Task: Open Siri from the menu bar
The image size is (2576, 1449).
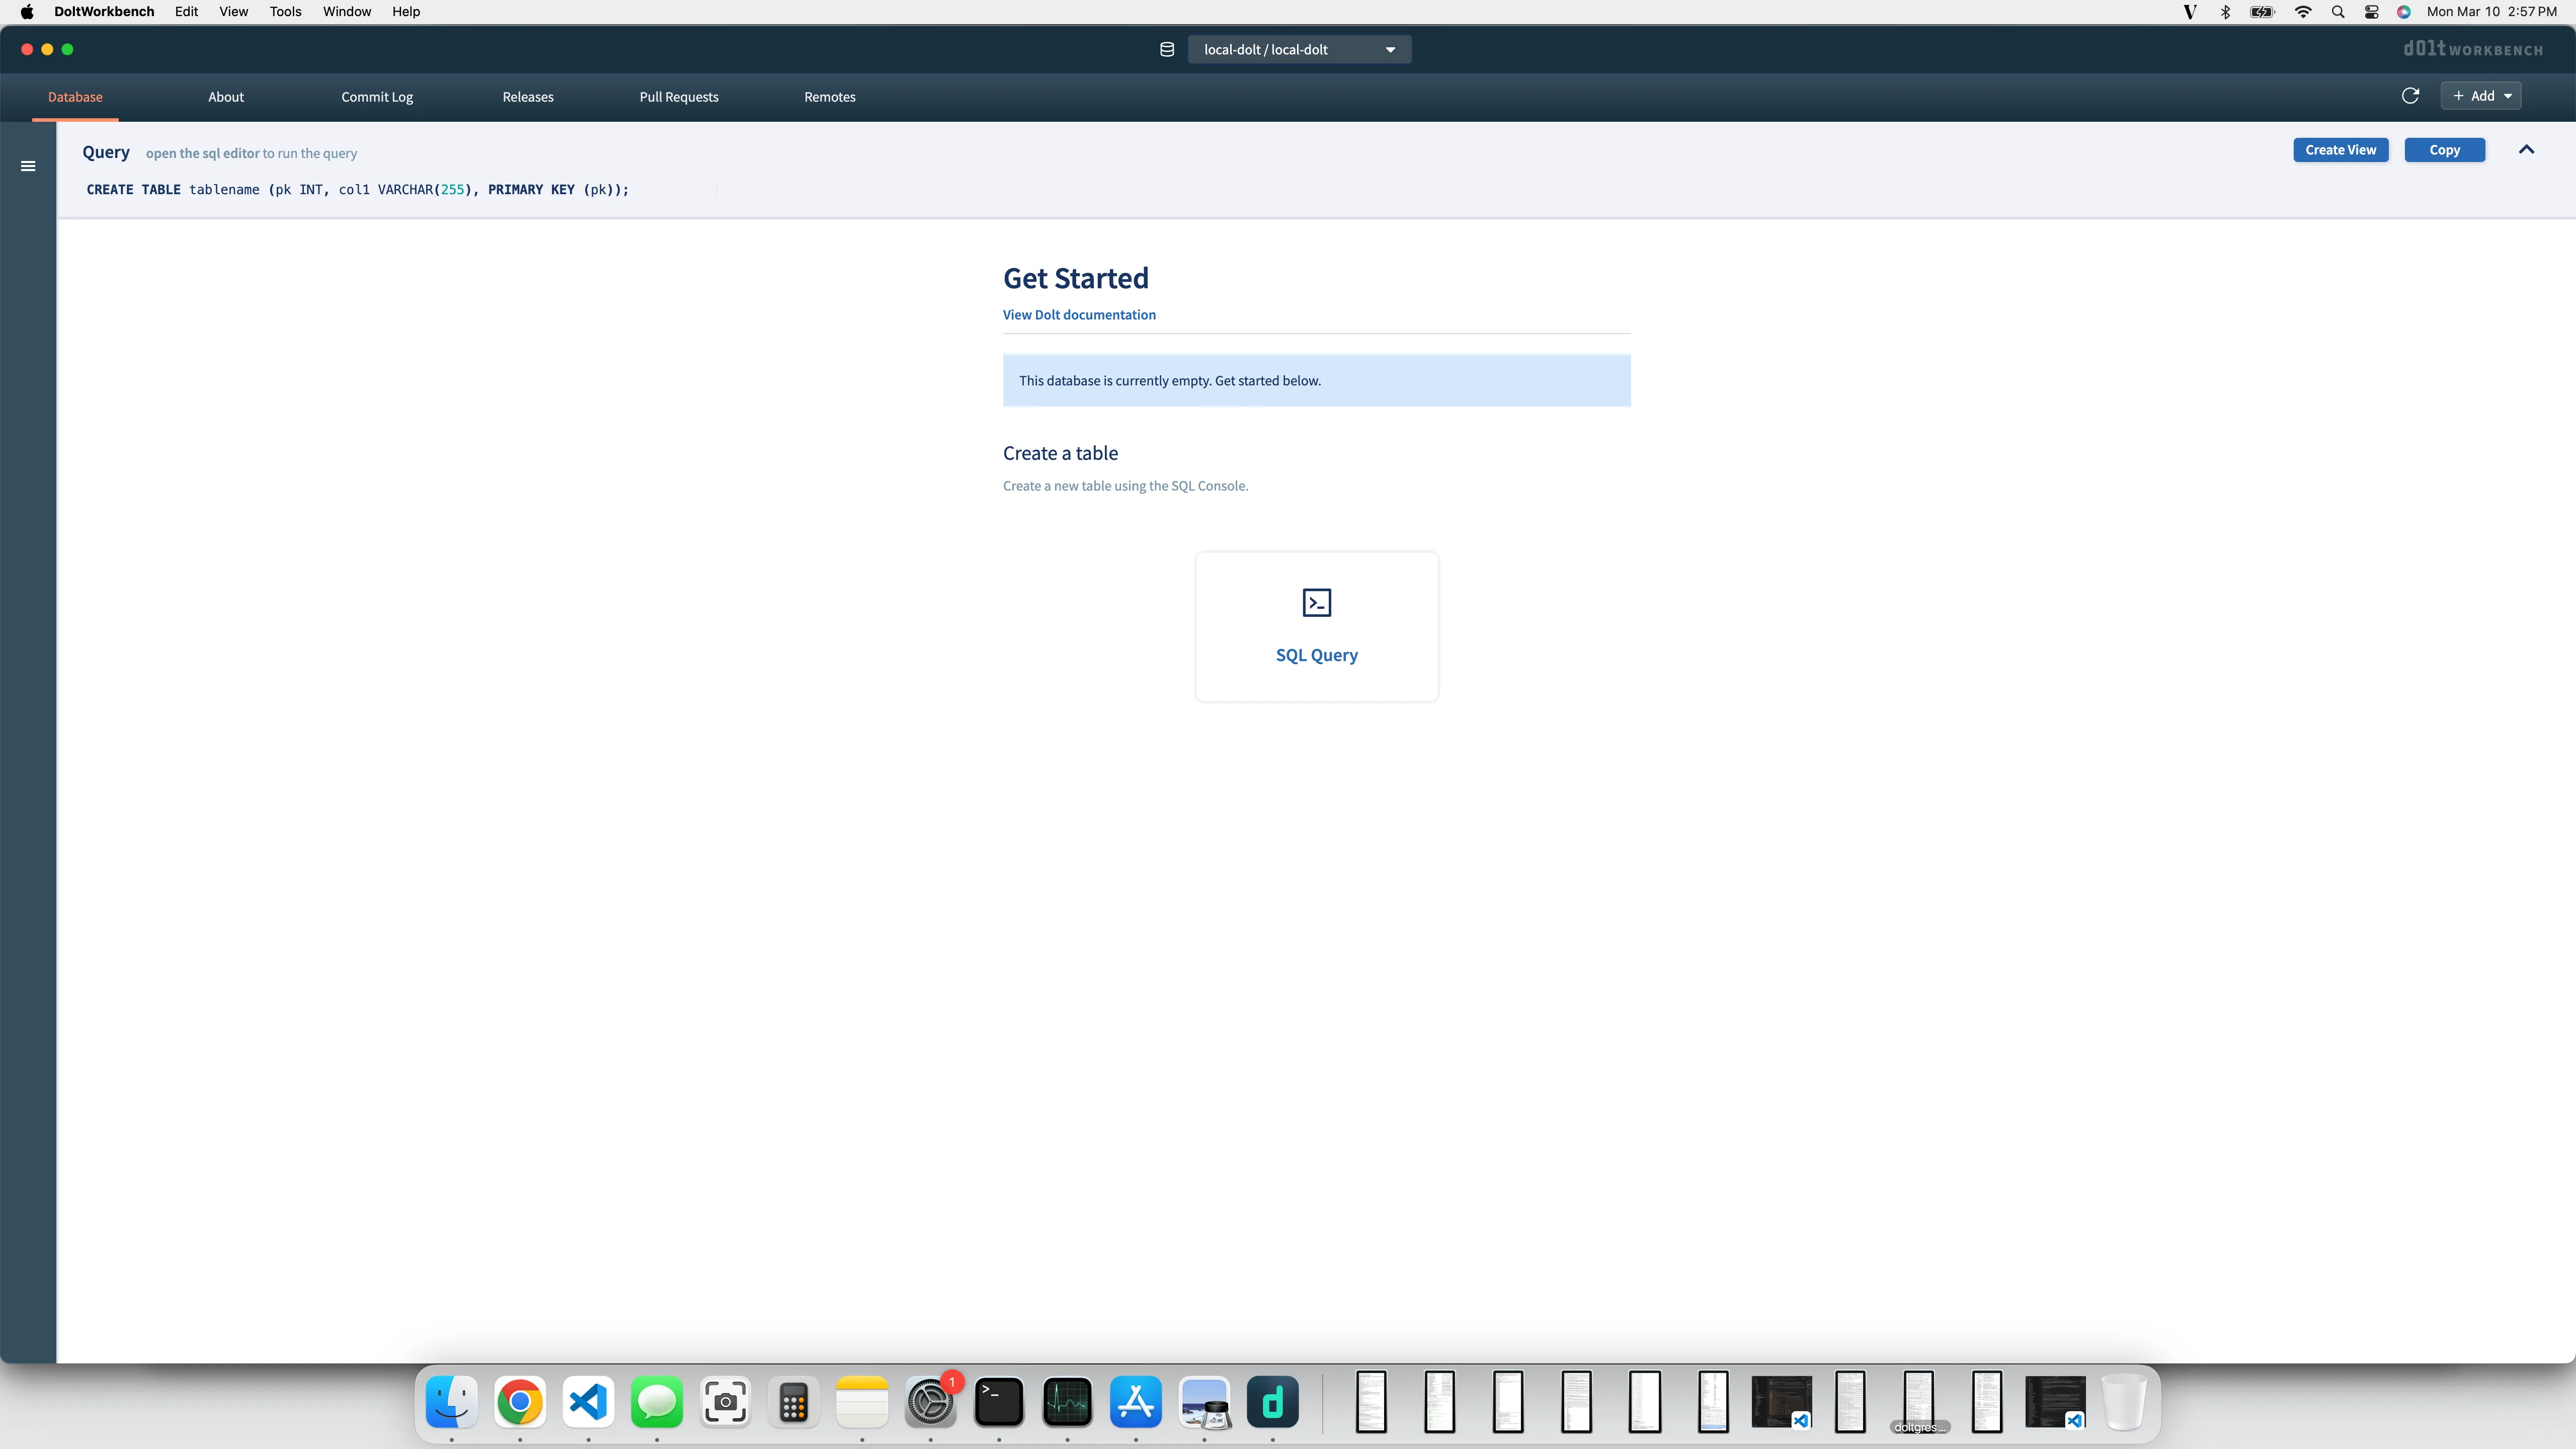Action: [x=2403, y=12]
